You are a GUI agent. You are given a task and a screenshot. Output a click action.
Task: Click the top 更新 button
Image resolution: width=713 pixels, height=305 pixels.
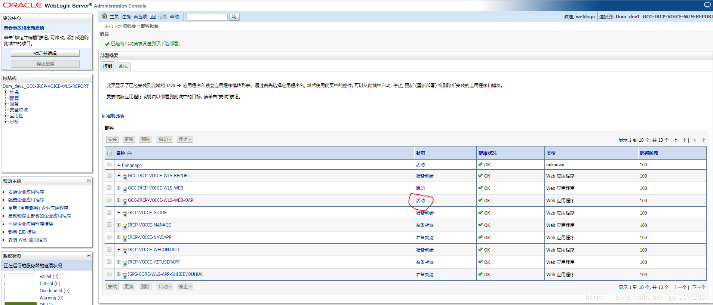(129, 139)
